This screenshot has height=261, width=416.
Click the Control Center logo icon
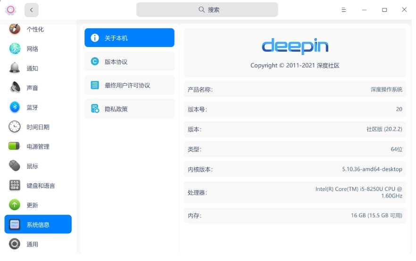(10, 10)
